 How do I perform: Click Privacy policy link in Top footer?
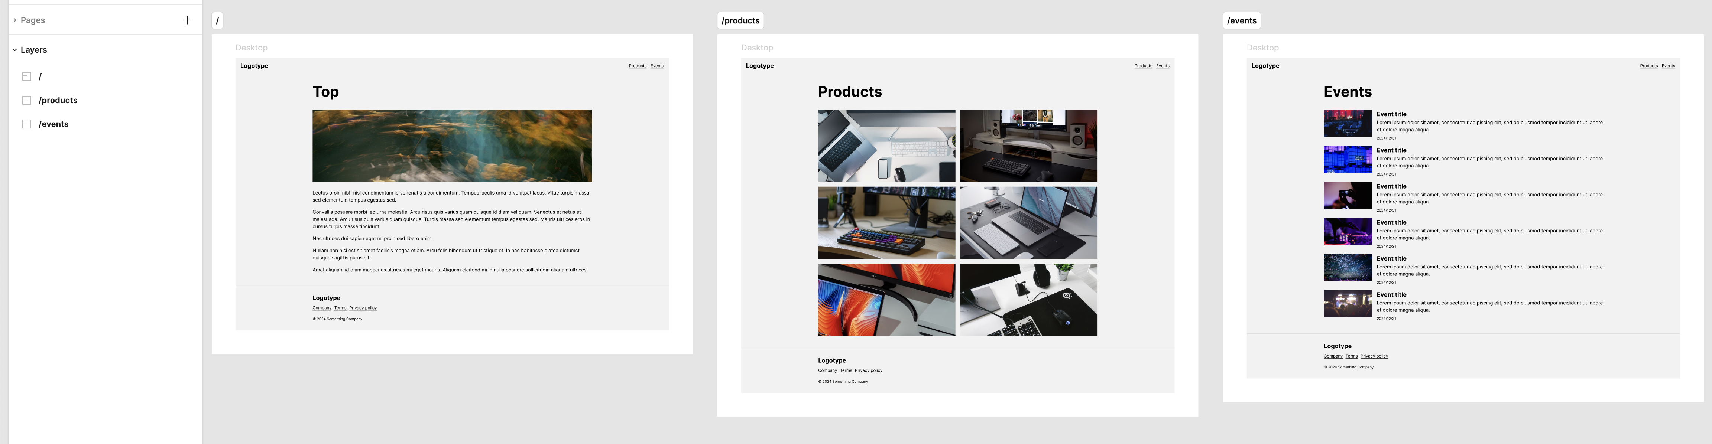point(363,308)
